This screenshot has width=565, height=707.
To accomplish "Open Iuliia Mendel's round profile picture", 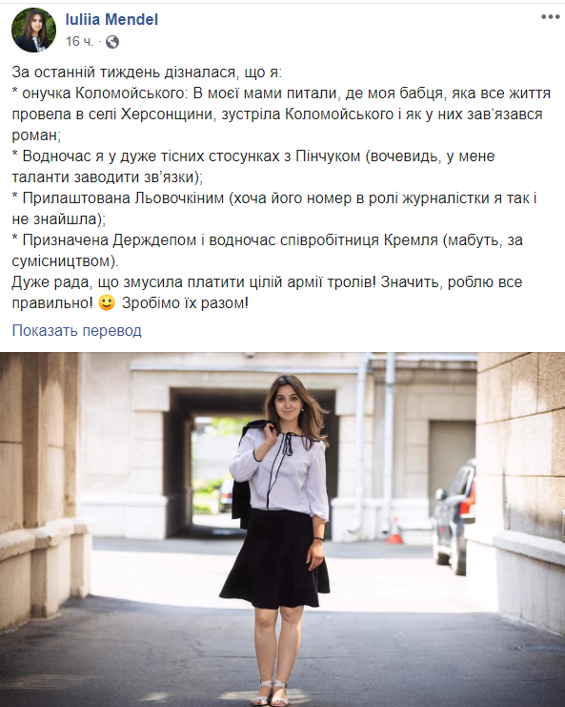I will coord(33,30).
